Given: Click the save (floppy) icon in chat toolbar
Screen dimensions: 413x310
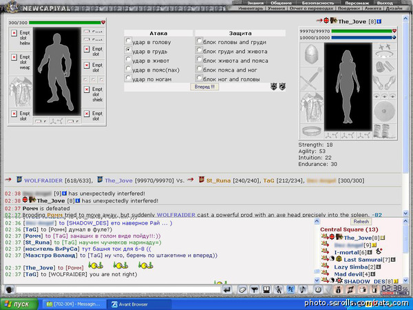Looking at the screenshot, I should click(x=266, y=290).
